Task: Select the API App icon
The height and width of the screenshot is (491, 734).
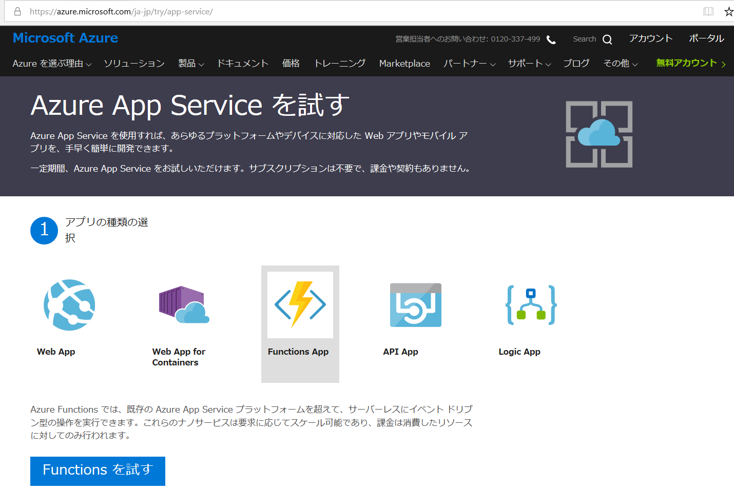Action: [x=416, y=305]
